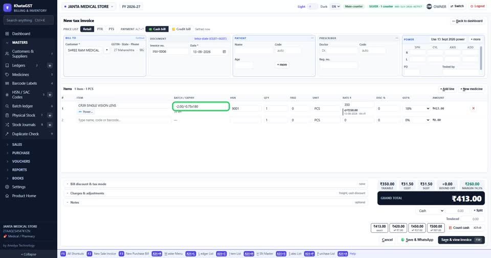Select Retail price list
491x258 pixels.
[x=87, y=29]
